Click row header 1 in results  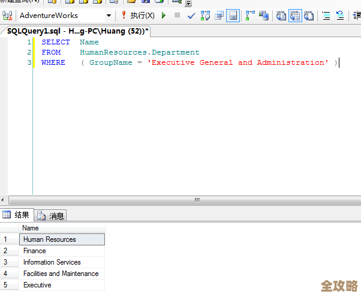tap(10, 239)
